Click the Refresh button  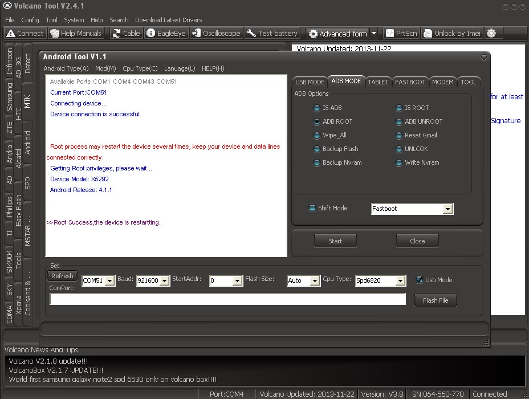click(62, 275)
